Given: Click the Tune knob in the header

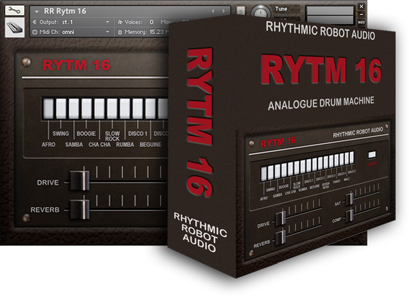Looking at the screenshot, I should (x=261, y=12).
